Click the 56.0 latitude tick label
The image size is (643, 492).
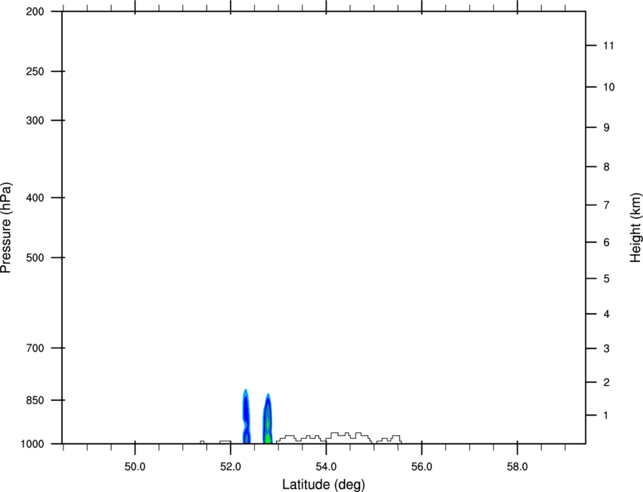click(x=422, y=467)
